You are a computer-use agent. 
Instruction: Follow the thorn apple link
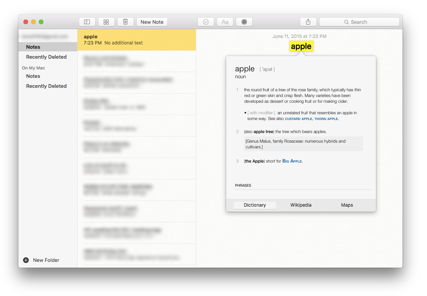(326, 119)
